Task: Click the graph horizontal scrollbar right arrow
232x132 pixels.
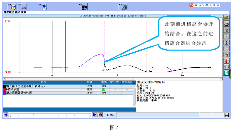Action: point(221,79)
